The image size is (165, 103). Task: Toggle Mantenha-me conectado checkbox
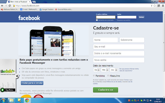click(x=97, y=20)
